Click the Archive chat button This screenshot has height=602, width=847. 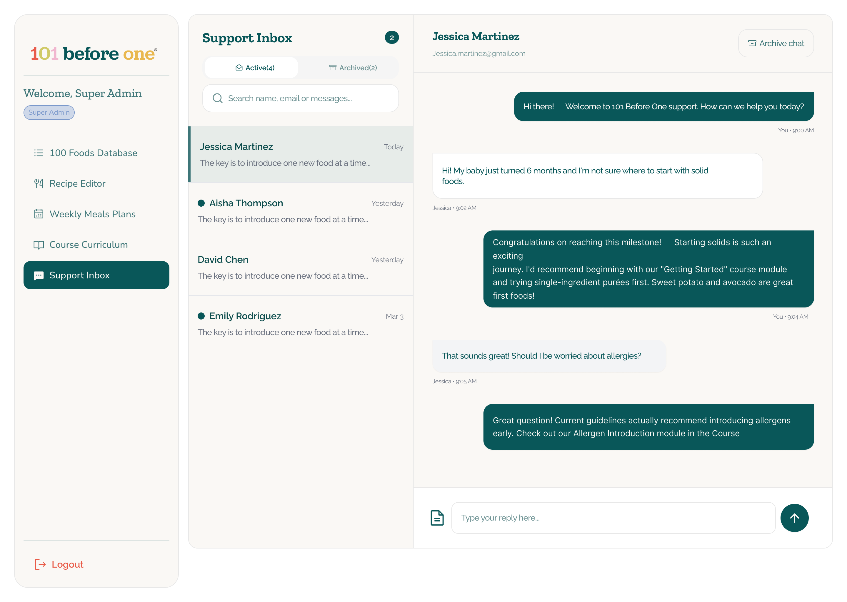point(776,44)
